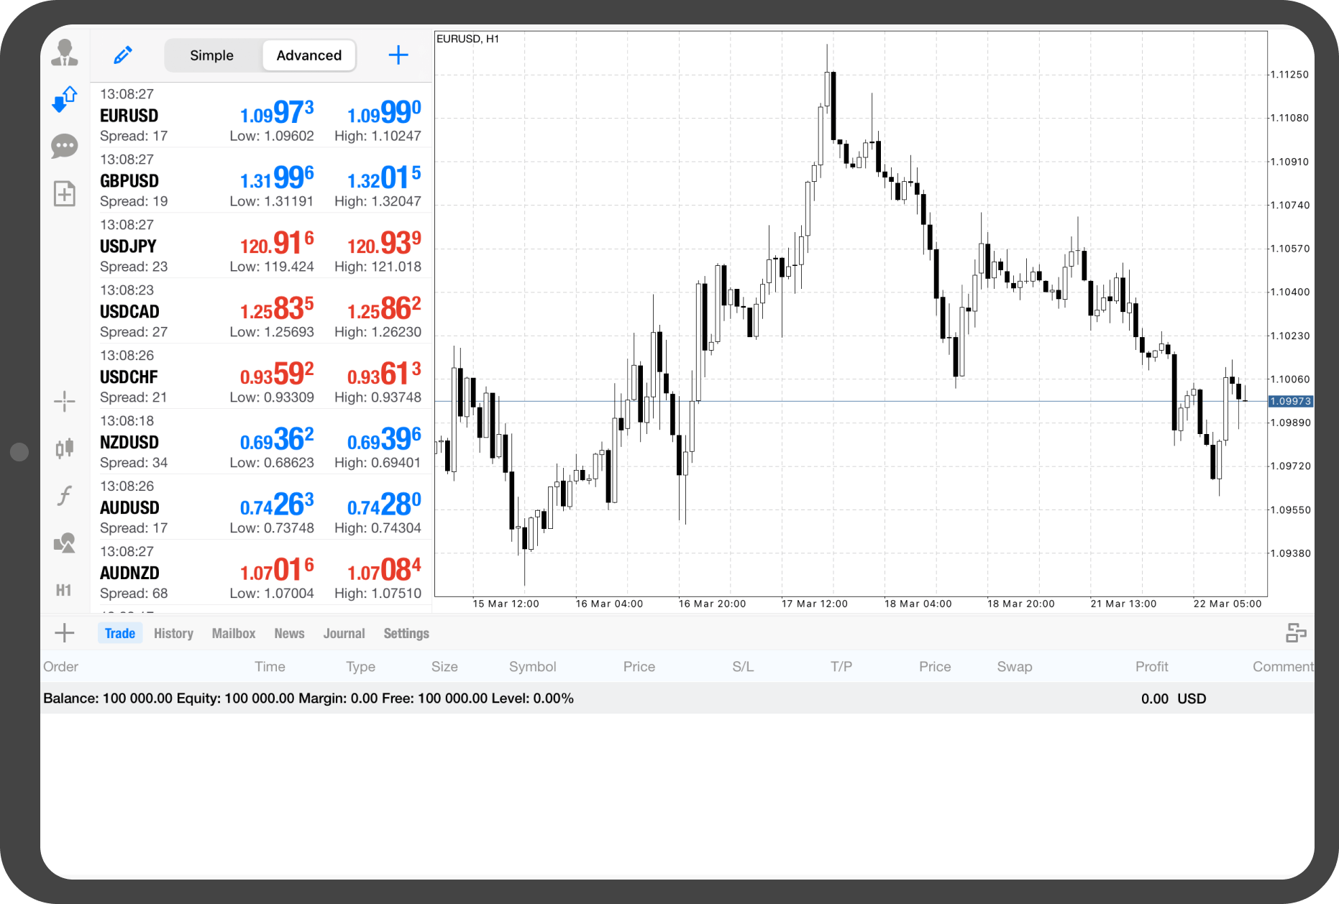Viewport: 1339px width, 904px height.
Task: Open candlestick chart type settings
Action: click(x=65, y=448)
